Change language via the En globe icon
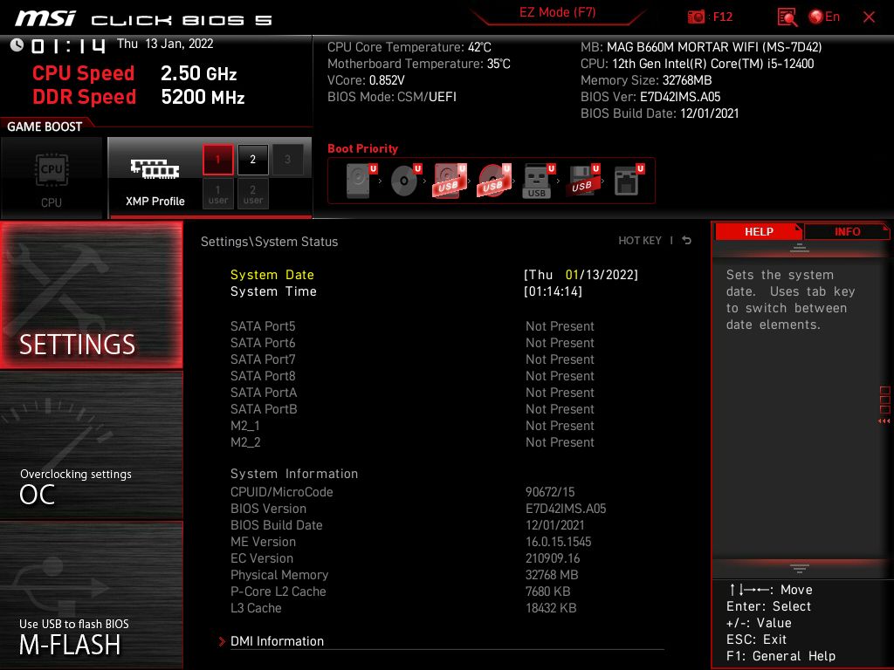Viewport: 894px width, 670px height. (x=824, y=17)
